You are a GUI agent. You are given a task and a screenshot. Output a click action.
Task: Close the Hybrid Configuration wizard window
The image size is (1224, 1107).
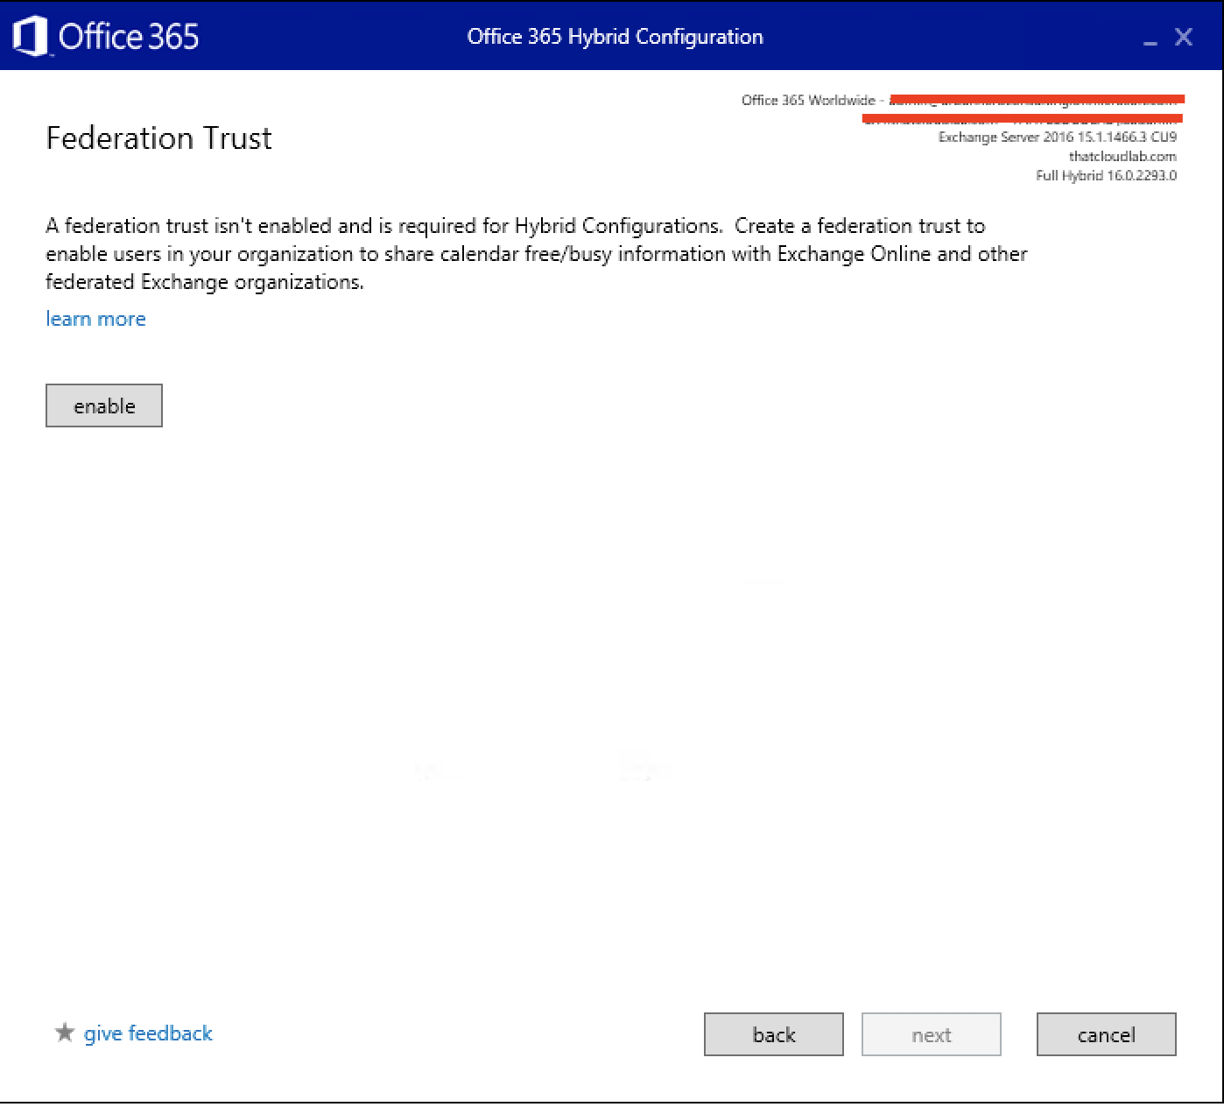[1184, 37]
